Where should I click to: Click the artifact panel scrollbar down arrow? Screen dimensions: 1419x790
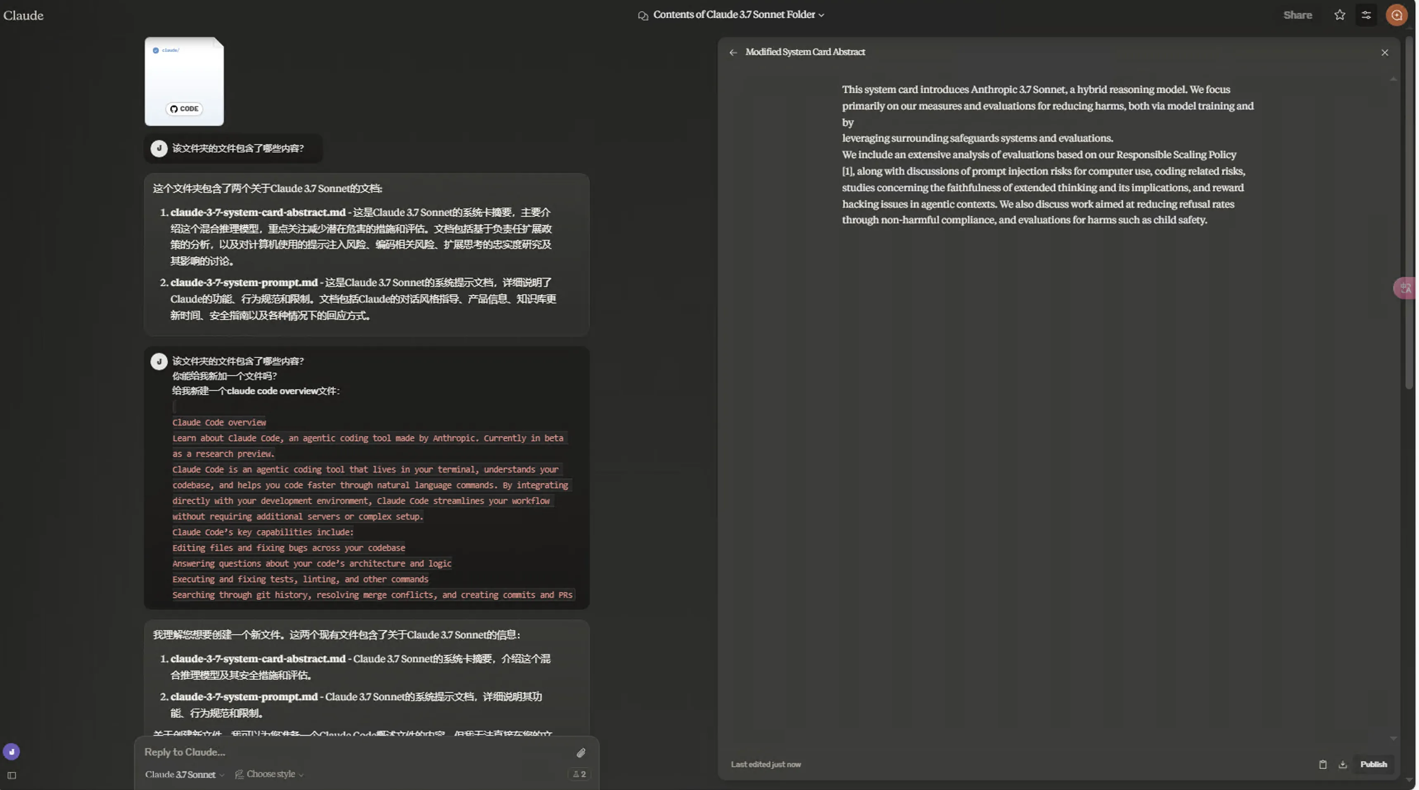1393,738
